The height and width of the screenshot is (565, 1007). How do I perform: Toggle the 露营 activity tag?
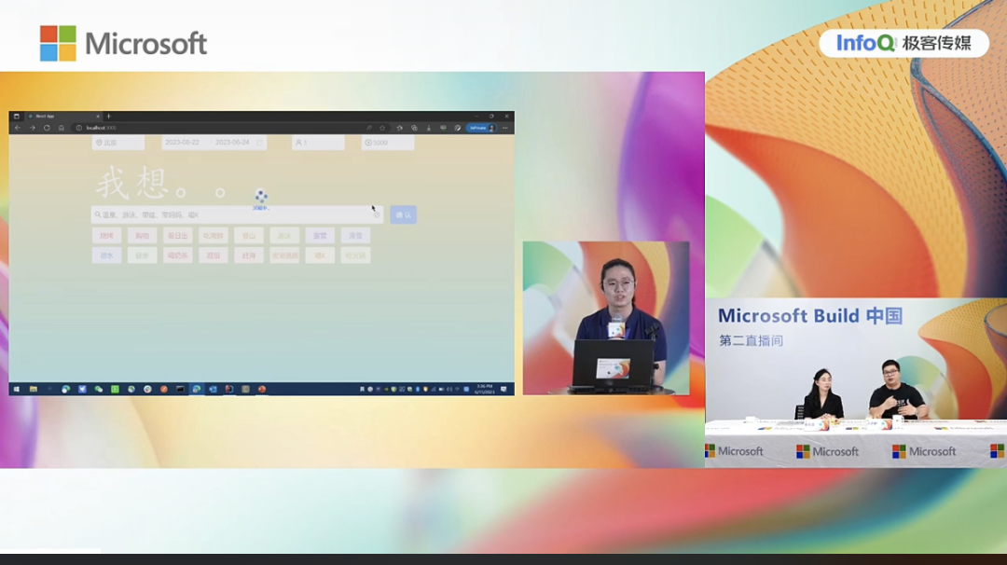pyautogui.click(x=320, y=236)
